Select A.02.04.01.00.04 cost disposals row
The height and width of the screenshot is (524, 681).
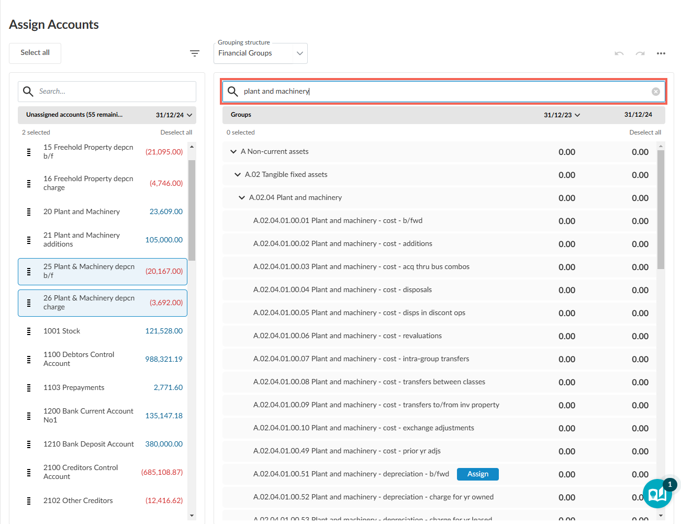tap(439, 290)
